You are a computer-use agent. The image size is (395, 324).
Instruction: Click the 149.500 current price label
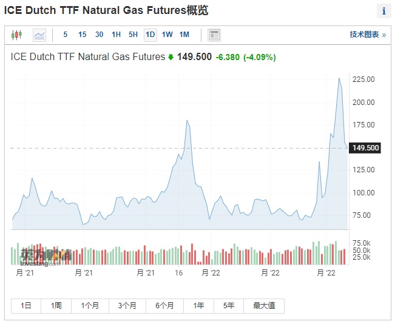pyautogui.click(x=366, y=148)
